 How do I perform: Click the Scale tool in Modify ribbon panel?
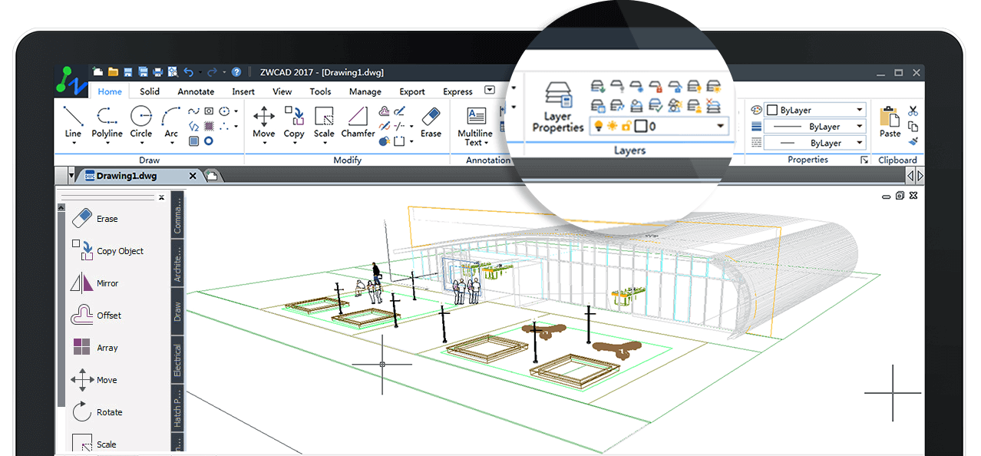point(324,121)
